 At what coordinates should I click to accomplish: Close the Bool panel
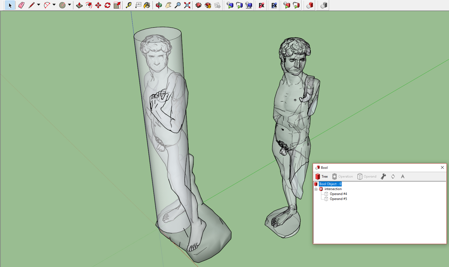point(442,167)
